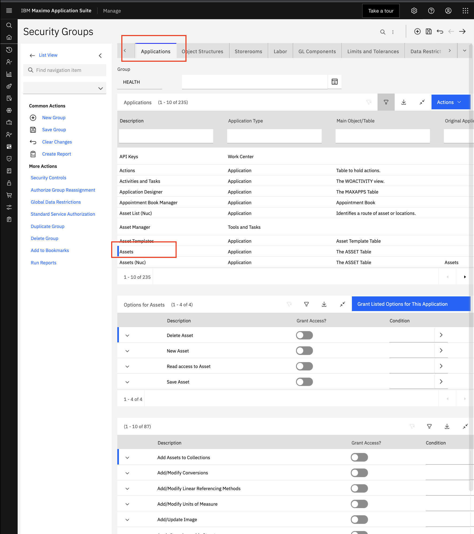Viewport: 474px width, 534px height.
Task: Switch to the Storerooms tab
Action: 248,51
